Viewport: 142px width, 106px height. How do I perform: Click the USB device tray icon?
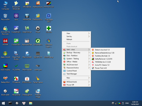(123, 103)
